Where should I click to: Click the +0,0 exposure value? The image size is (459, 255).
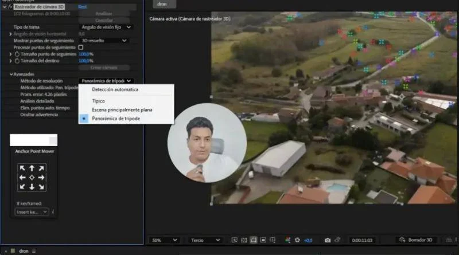click(308, 240)
